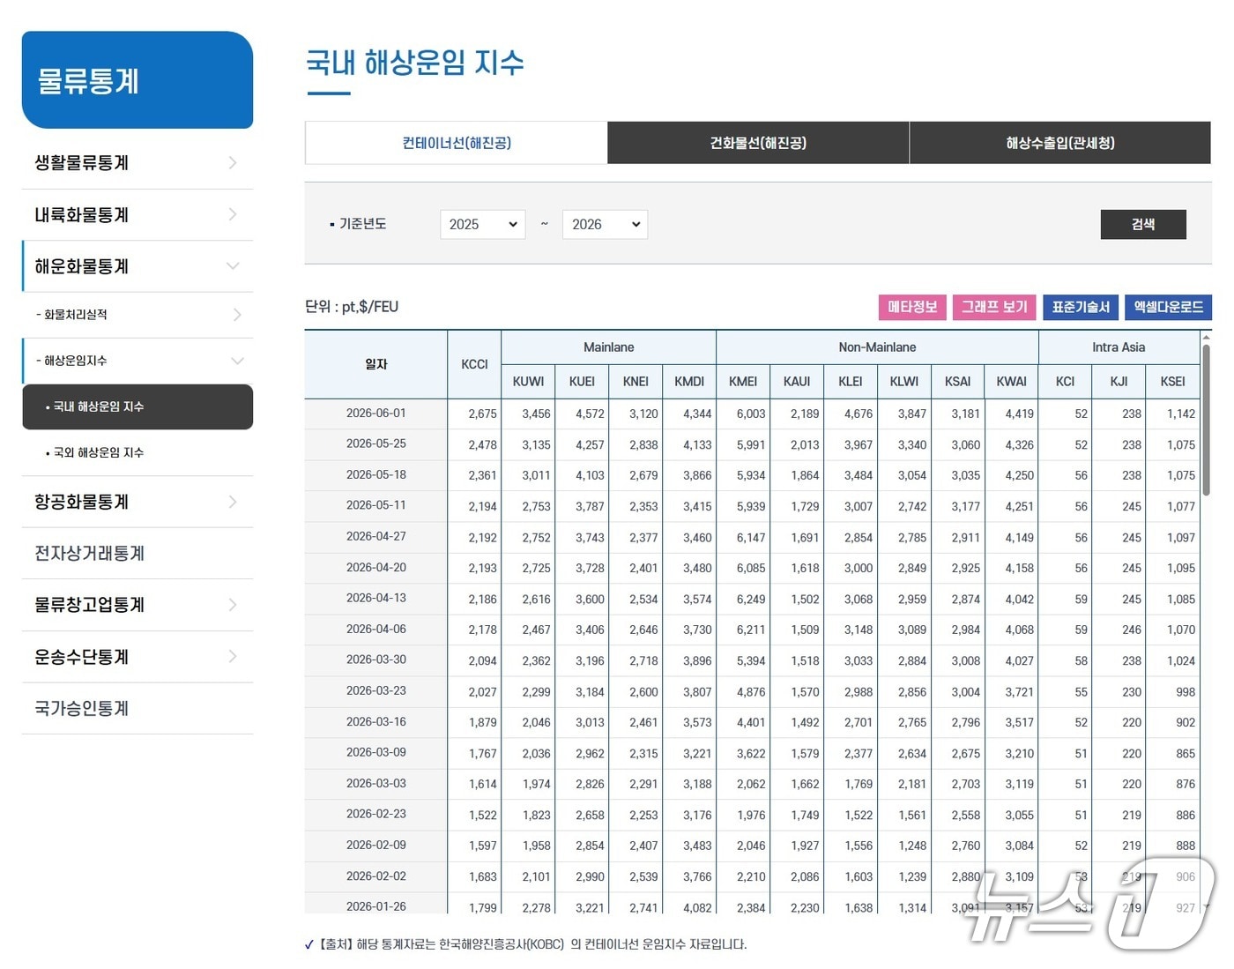Click the KLEI column header
The width and height of the screenshot is (1234, 969).
(851, 381)
